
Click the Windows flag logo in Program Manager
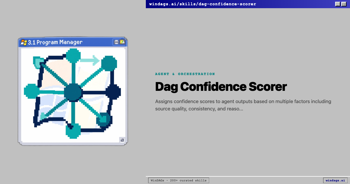coord(24,42)
